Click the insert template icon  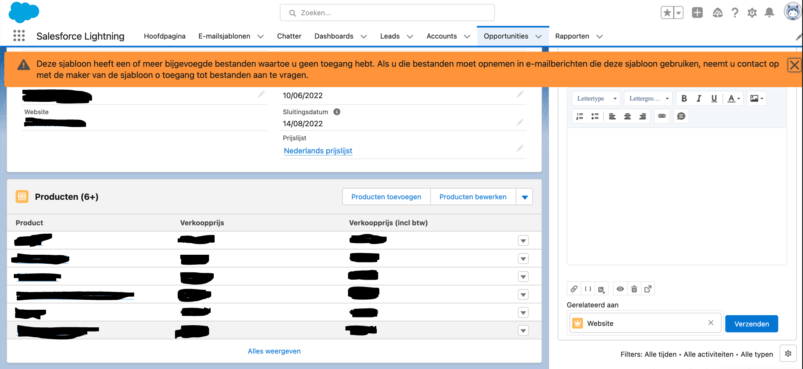click(602, 289)
